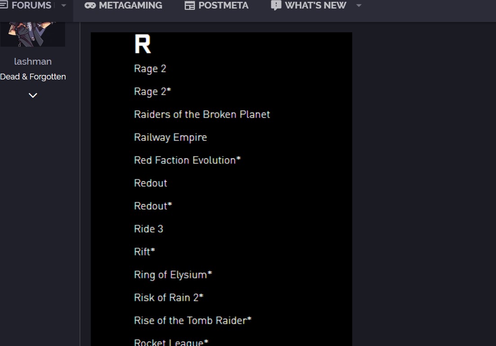Click the What's New alert icon
This screenshot has height=346, width=496.
click(x=276, y=5)
